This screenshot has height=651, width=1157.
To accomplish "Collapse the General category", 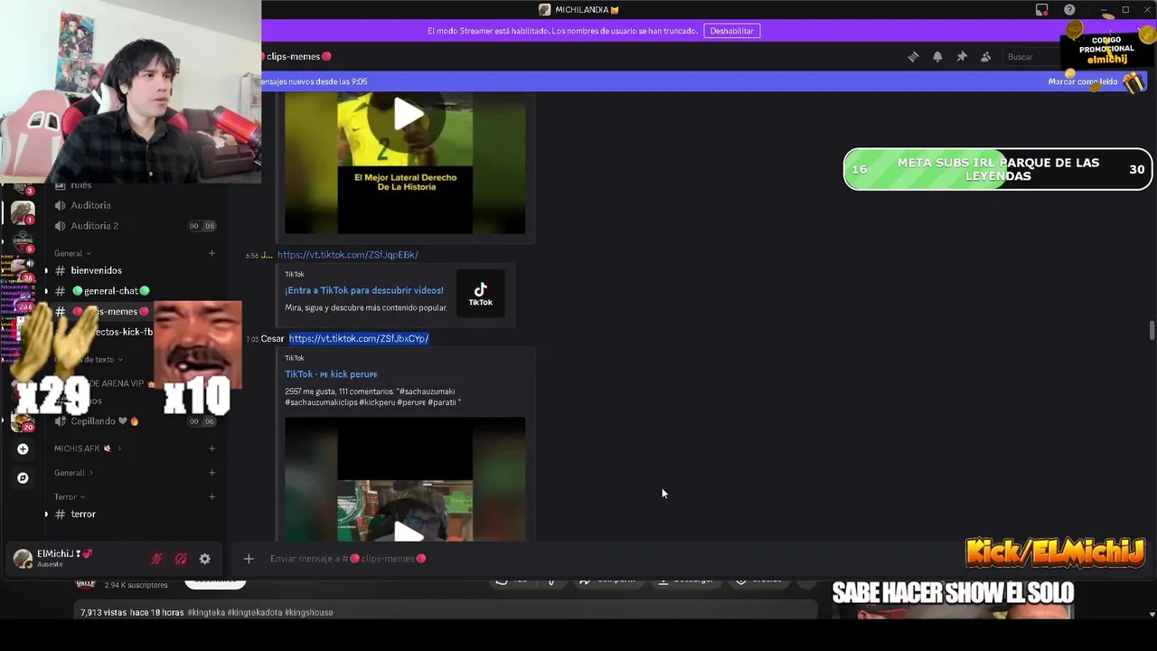I will [x=72, y=253].
